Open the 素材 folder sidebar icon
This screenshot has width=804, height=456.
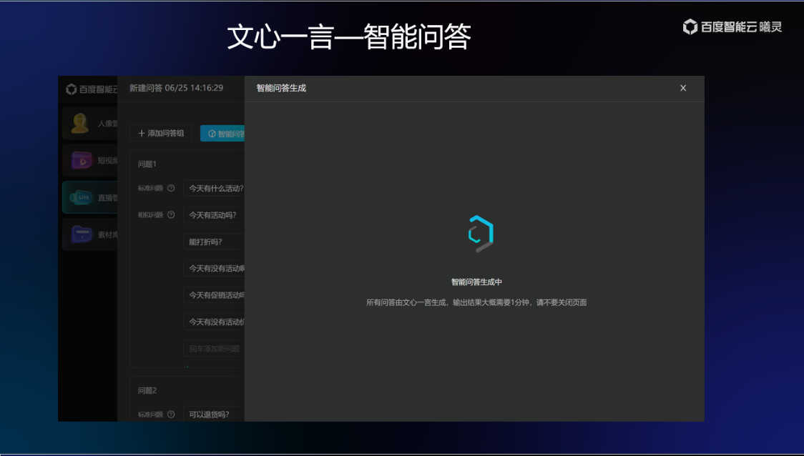point(81,234)
